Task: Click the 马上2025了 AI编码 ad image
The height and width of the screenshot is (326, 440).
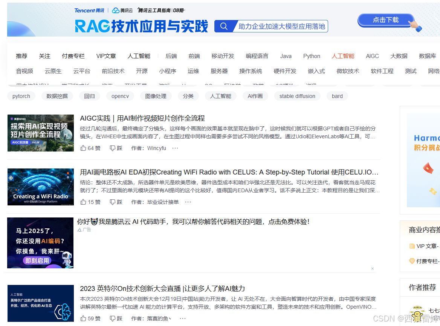Action: coord(40,243)
